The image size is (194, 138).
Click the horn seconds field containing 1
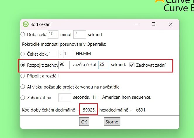[x=65, y=98]
